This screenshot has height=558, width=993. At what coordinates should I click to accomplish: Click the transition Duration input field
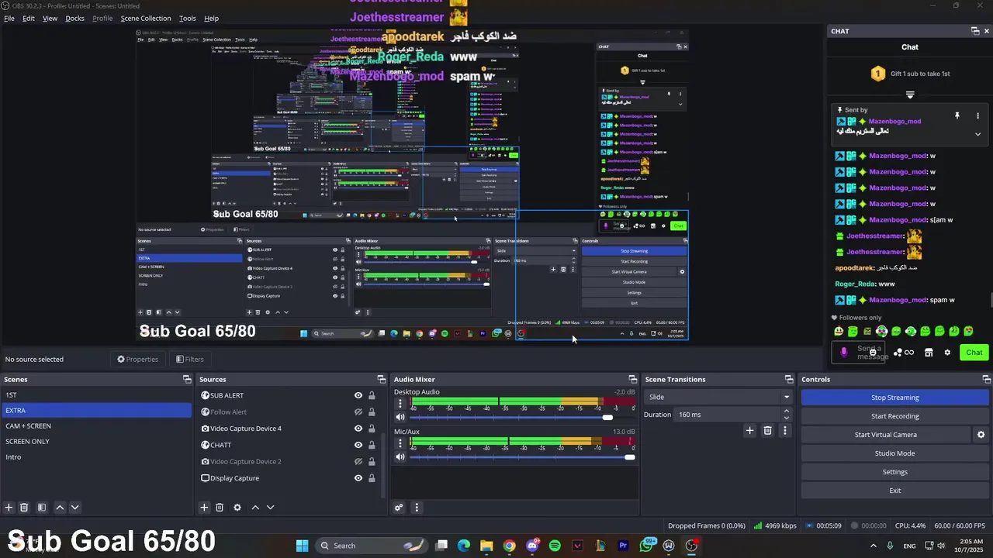[726, 415]
